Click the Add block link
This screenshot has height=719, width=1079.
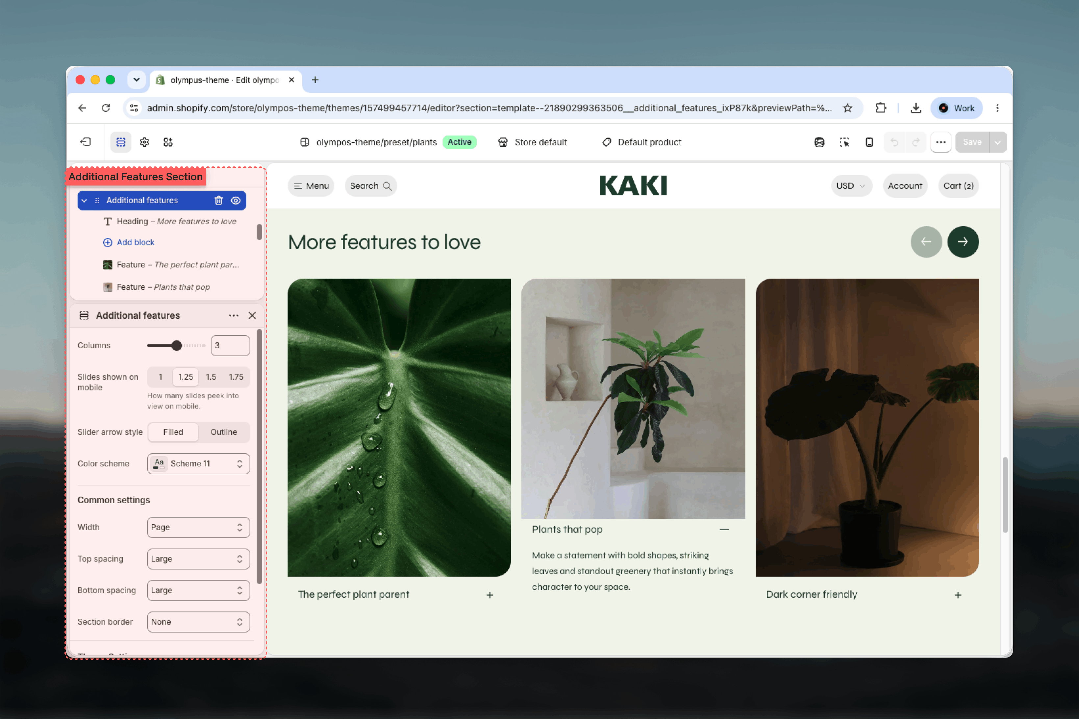(x=129, y=242)
